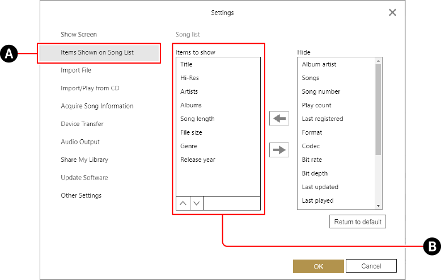441x280 pixels.
Task: Select Release year in shown items
Action: point(198,160)
